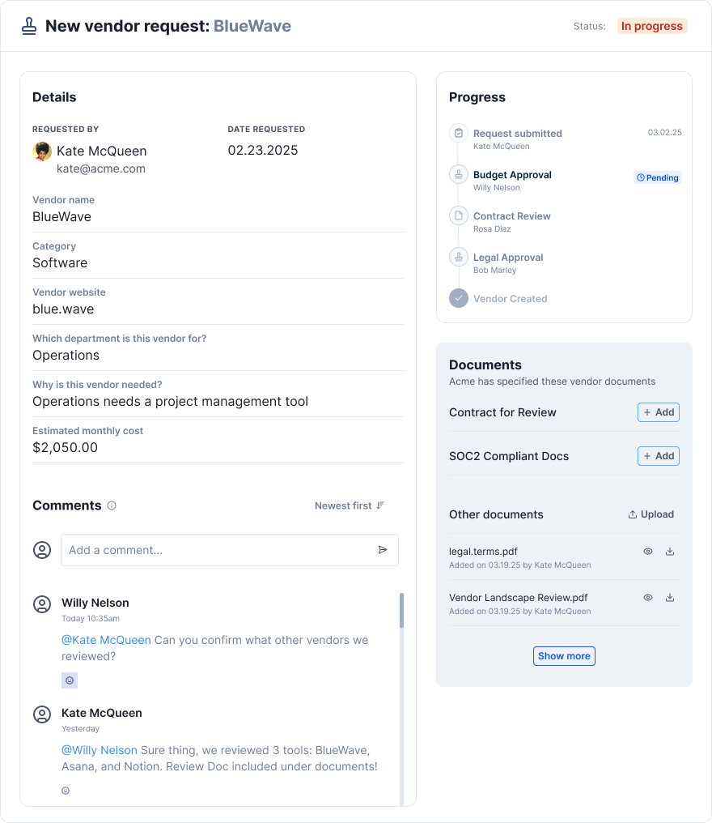Click the comments scrollbar
The height and width of the screenshot is (823, 712).
(x=401, y=611)
